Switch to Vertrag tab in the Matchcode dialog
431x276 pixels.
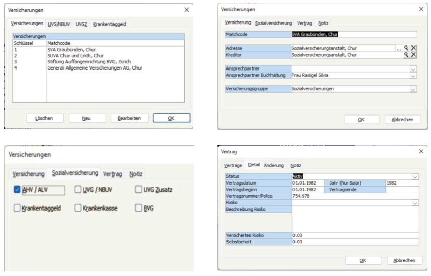305,24
